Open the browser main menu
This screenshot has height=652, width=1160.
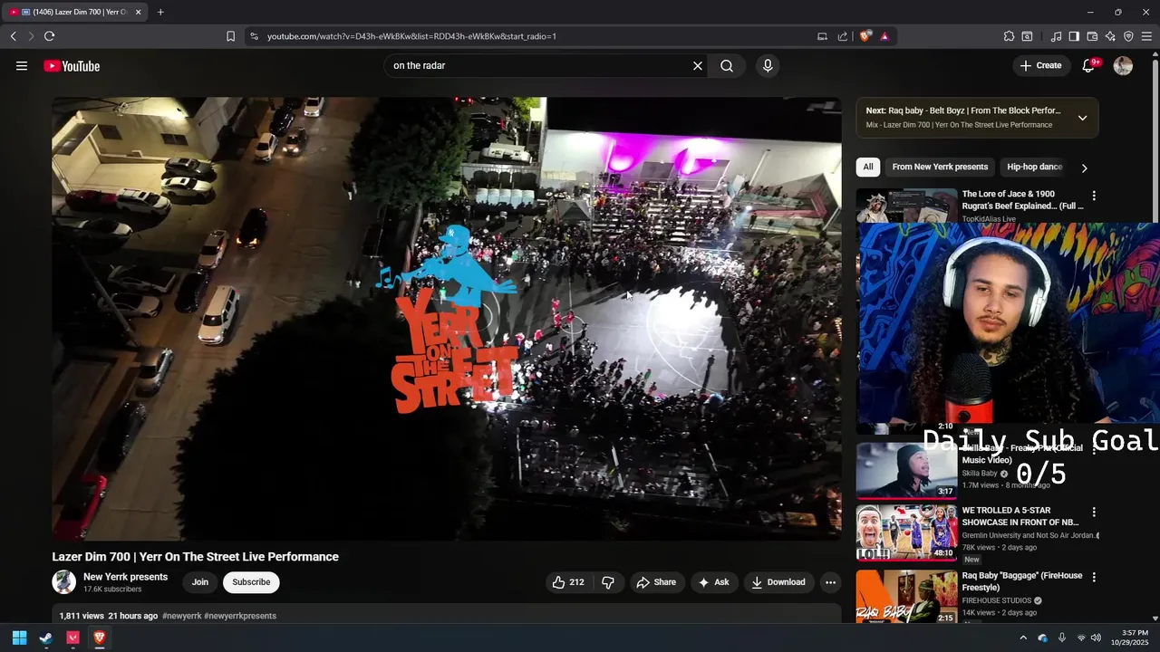[1146, 36]
